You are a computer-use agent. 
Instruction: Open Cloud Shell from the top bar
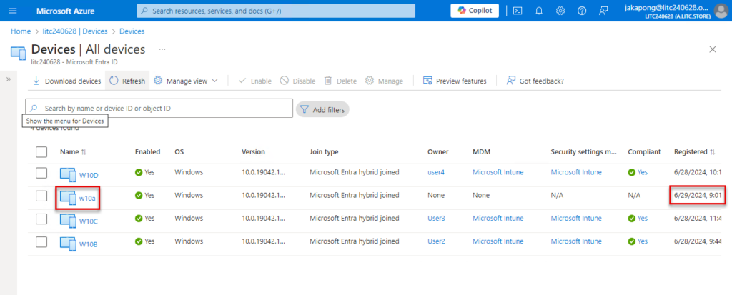pyautogui.click(x=518, y=11)
